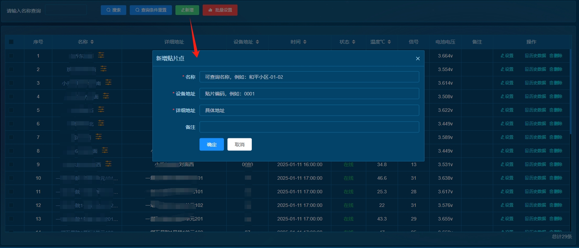Screen dimensions: 579x248
Task: Click 删除 for row 6
Action: (556, 124)
